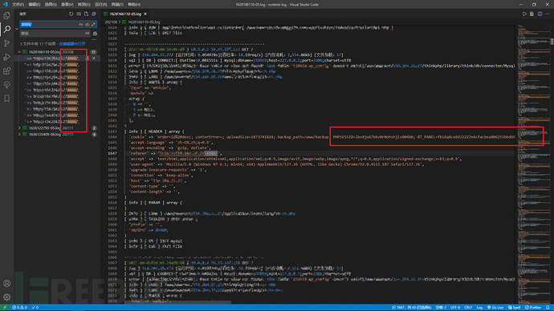This screenshot has height=311, width=554.
Task: Open the Accounts icon at sidebar bottom
Action: pyautogui.click(x=6, y=284)
